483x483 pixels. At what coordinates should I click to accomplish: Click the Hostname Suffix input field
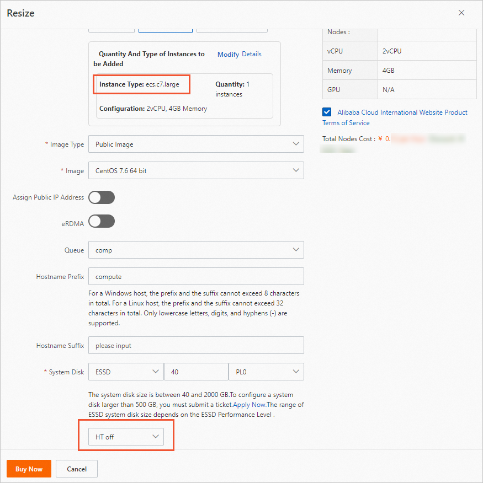(196, 346)
